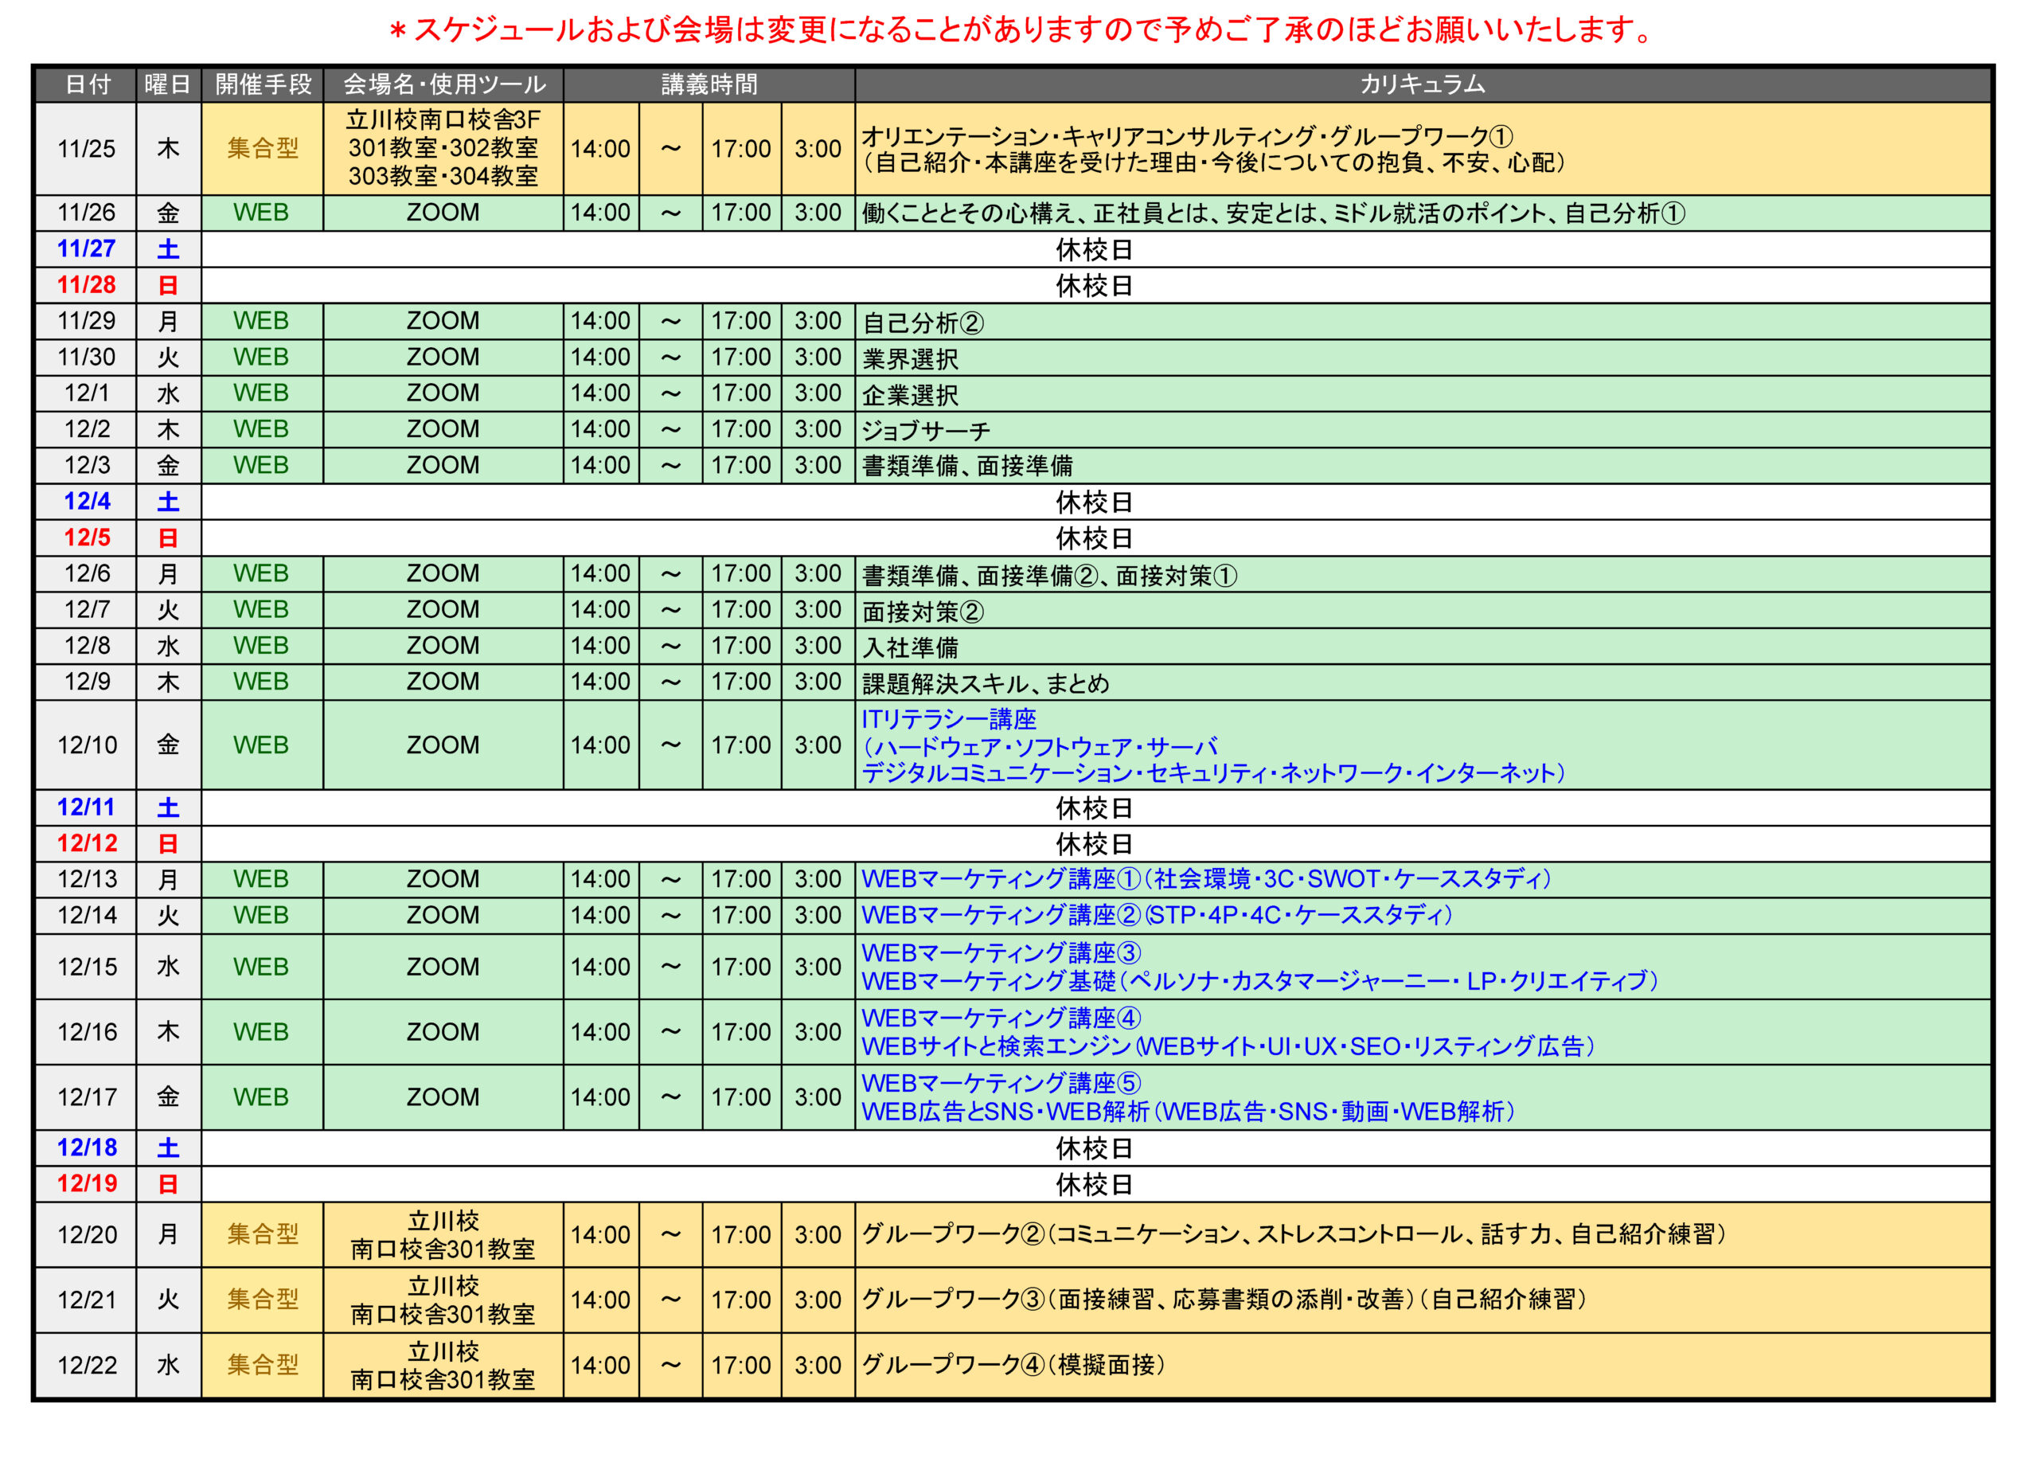This screenshot has height=1466, width=2038.
Task: Click the blue 12/11 date cell
Action: pos(86,807)
